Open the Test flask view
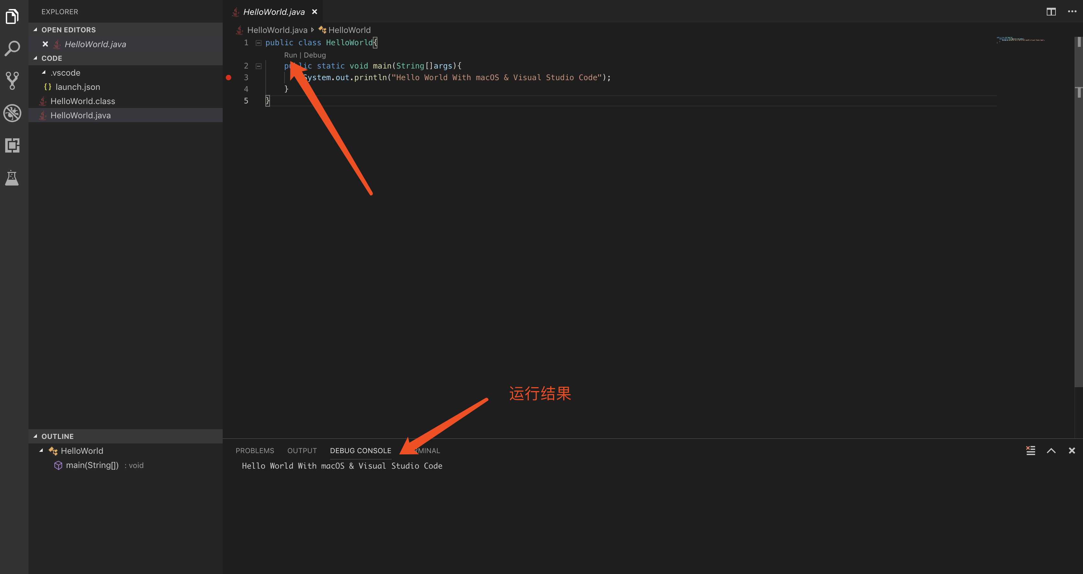The image size is (1083, 574). [12, 178]
